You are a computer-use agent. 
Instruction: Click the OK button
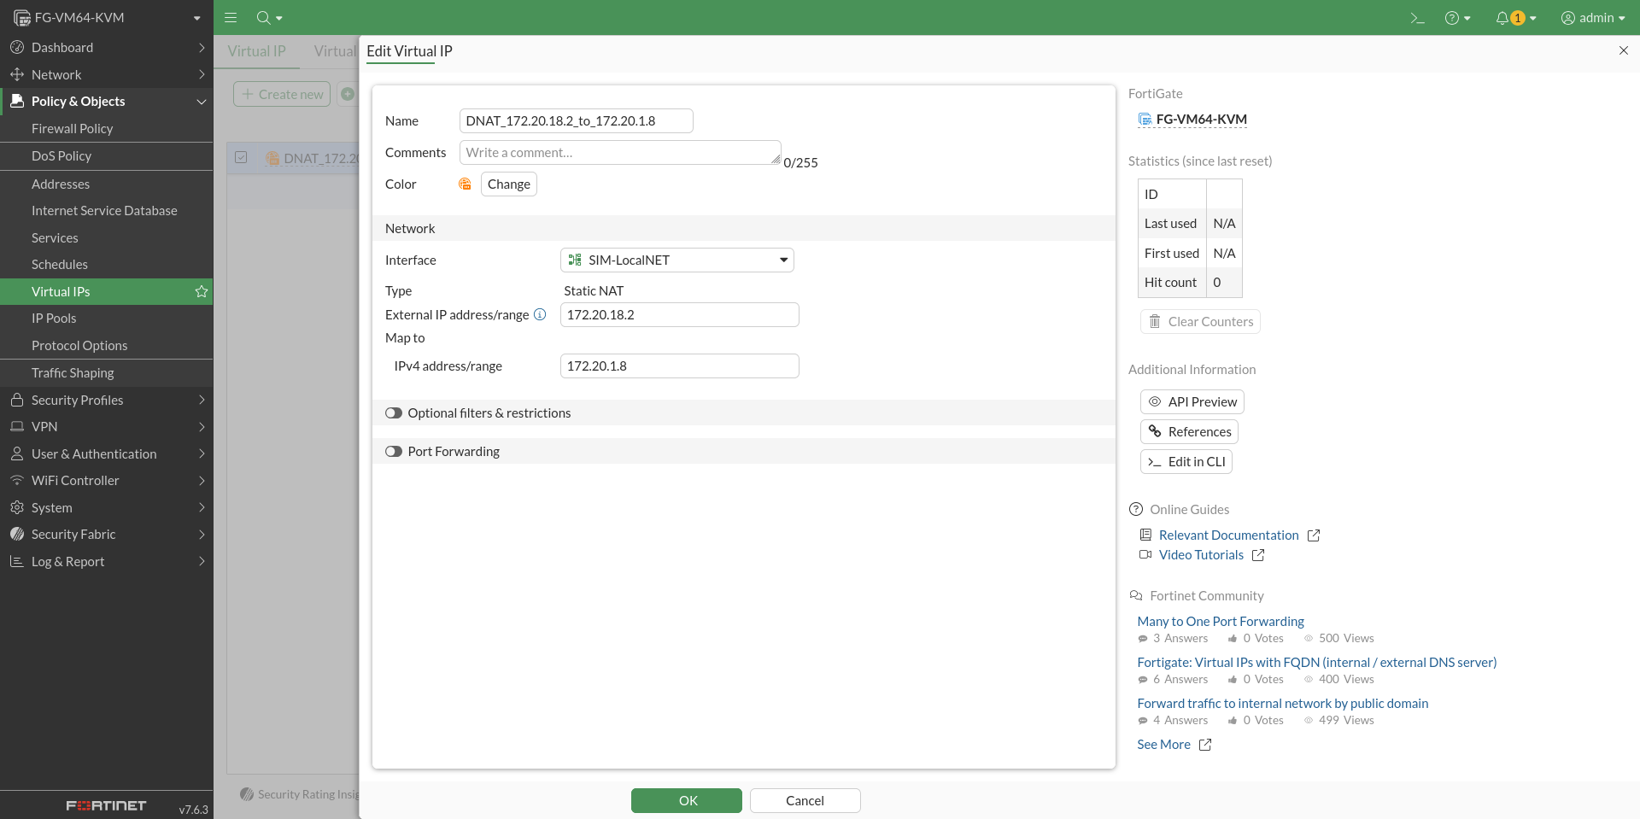point(687,800)
